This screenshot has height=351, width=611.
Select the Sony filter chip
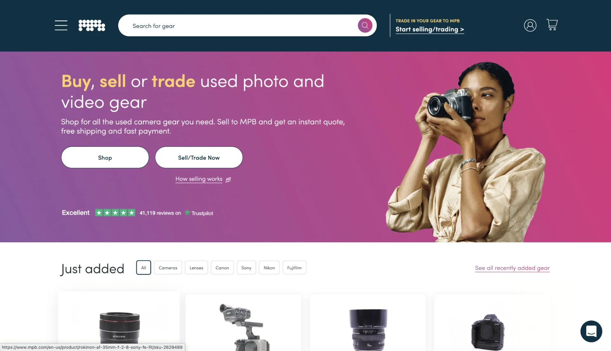point(246,268)
